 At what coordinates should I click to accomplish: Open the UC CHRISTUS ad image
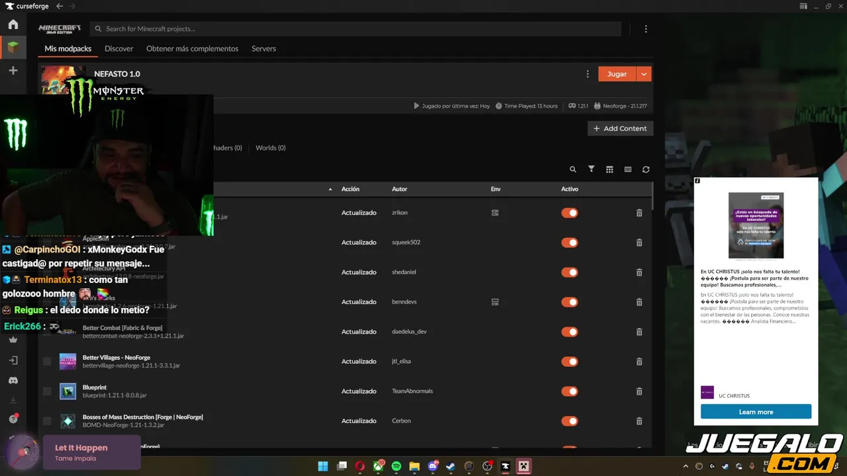tap(756, 225)
